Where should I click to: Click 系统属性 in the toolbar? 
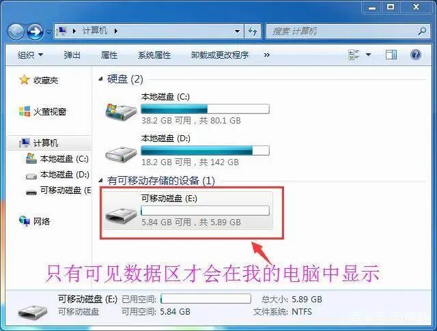click(x=154, y=55)
